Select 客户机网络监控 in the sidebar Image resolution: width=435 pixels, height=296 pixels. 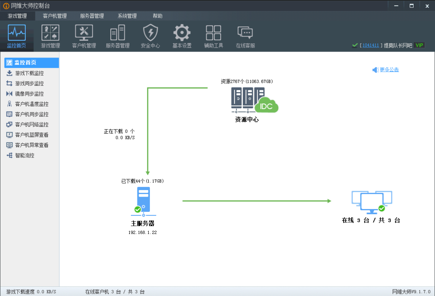tap(32, 124)
